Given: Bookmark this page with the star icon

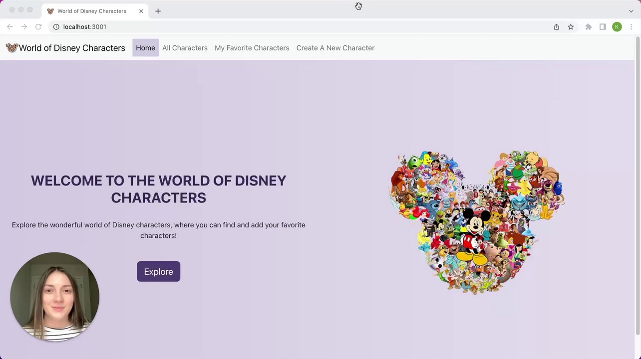Looking at the screenshot, I should tap(571, 27).
